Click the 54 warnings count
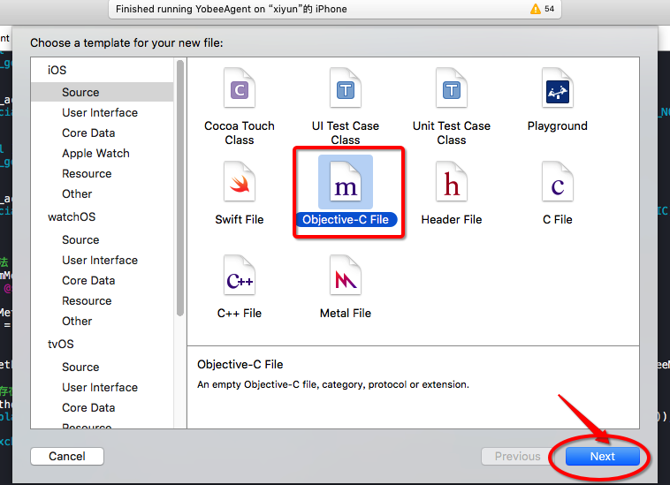The width and height of the screenshot is (670, 485). 550,9
